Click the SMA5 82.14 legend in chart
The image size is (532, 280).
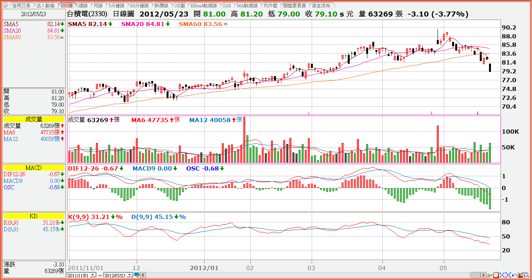click(90, 24)
